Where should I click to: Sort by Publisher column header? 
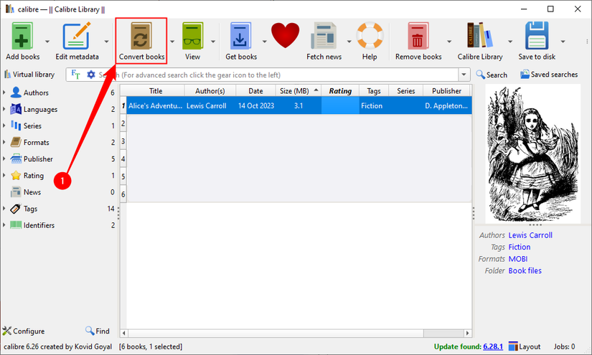point(446,91)
